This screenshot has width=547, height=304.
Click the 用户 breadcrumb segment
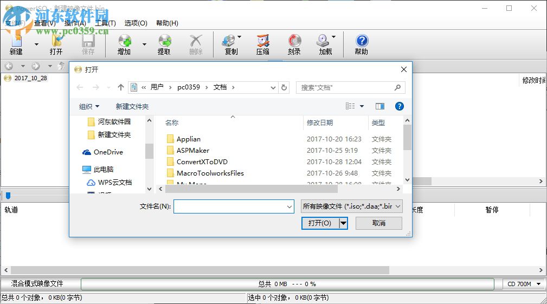coord(157,87)
